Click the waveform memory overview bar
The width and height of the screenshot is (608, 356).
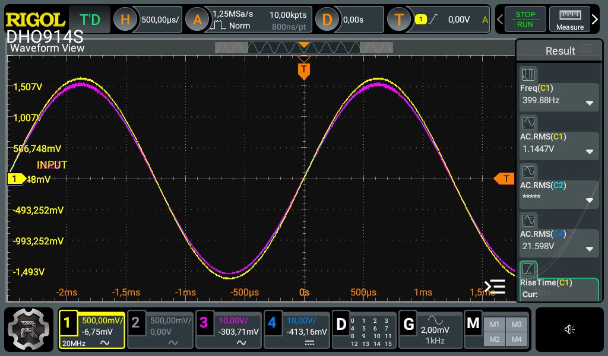click(x=303, y=47)
